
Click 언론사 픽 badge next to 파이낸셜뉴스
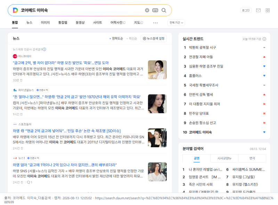click(42, 90)
